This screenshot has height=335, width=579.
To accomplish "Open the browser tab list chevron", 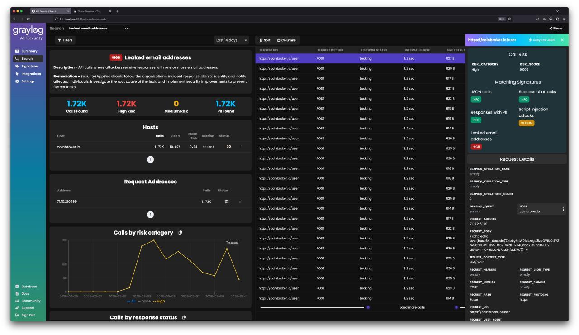I will click(x=557, y=11).
